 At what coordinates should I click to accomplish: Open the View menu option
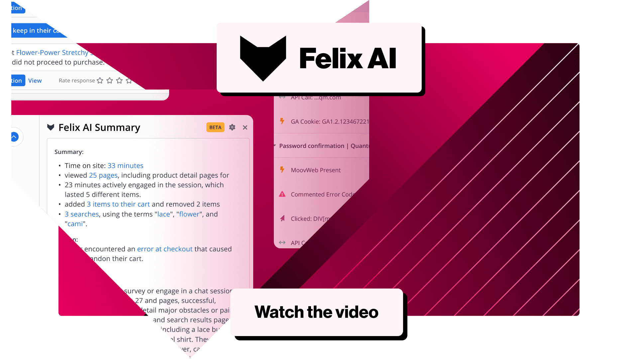35,80
